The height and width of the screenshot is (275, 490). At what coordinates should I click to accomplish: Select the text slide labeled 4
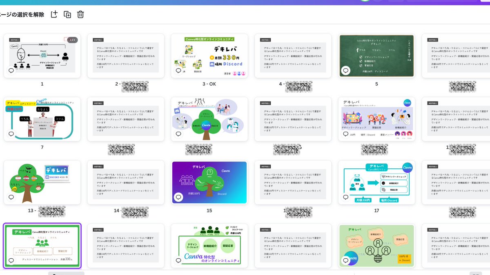[293, 56]
